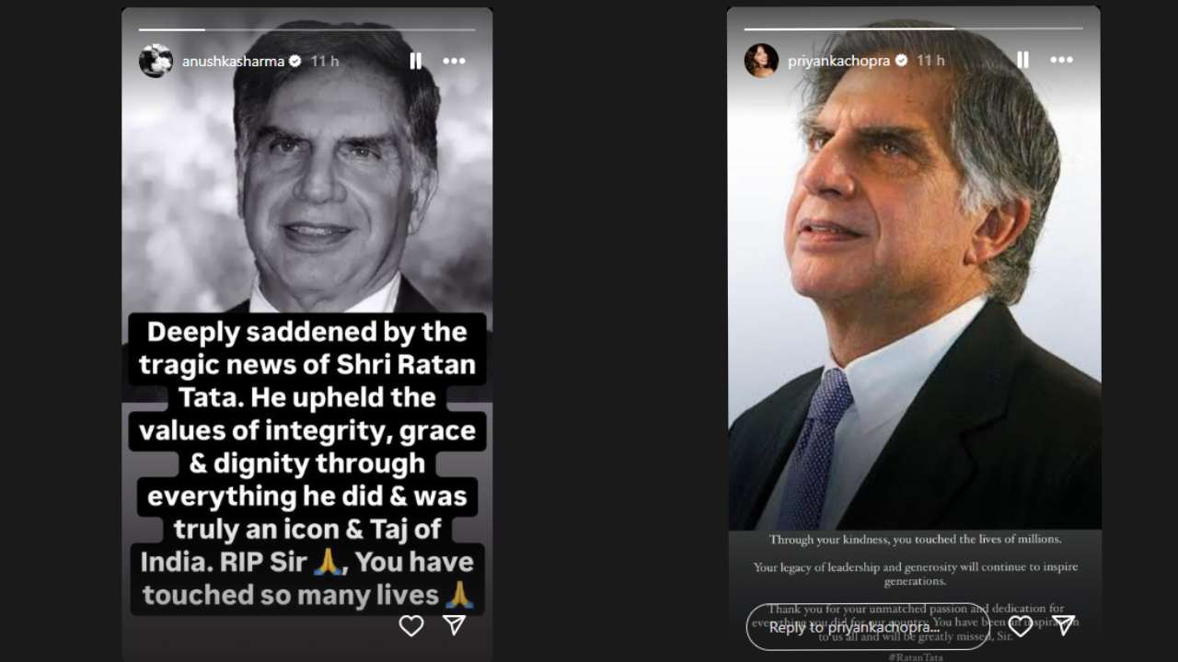Open priyankachopra profile picture
The height and width of the screenshot is (662, 1178).
761,60
